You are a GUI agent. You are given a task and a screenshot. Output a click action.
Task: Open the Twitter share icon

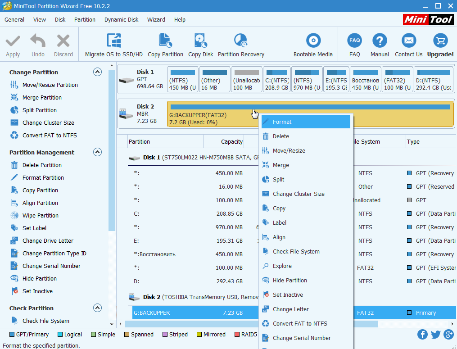coord(435,334)
